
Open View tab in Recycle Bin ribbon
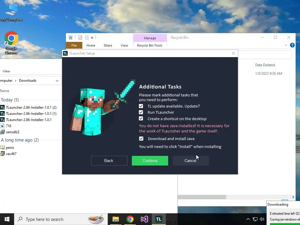(124, 45)
